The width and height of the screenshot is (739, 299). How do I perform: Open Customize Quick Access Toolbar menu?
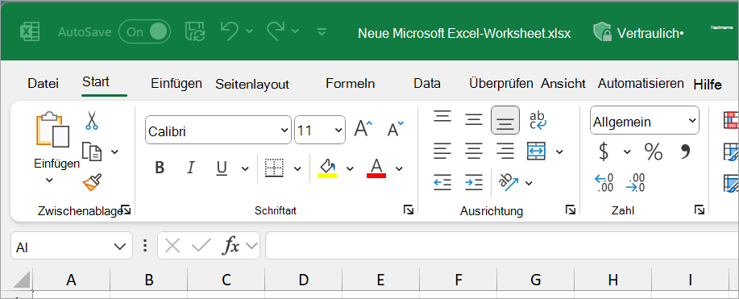322,32
